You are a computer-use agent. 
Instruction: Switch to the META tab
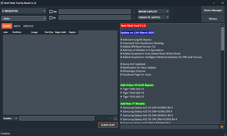17,26
